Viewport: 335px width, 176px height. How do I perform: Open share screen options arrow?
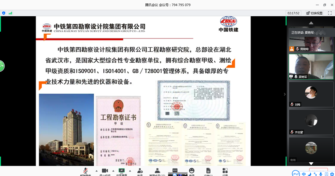tap(130, 171)
